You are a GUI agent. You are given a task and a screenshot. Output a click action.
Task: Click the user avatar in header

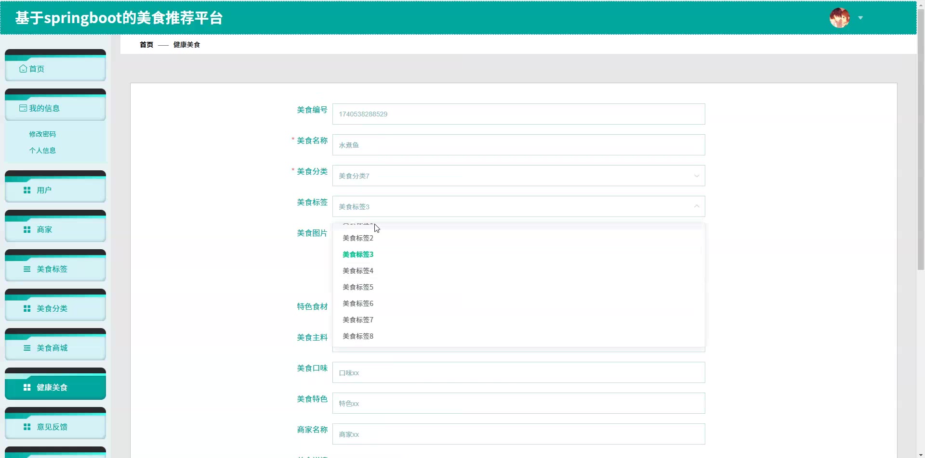coord(839,18)
